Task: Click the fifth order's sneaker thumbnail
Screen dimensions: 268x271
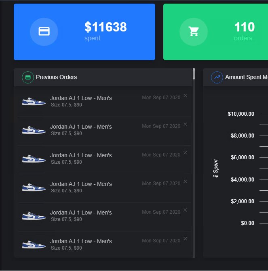Action: click(x=34, y=216)
